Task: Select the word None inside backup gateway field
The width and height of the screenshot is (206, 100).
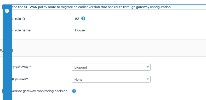Action: click(78, 80)
